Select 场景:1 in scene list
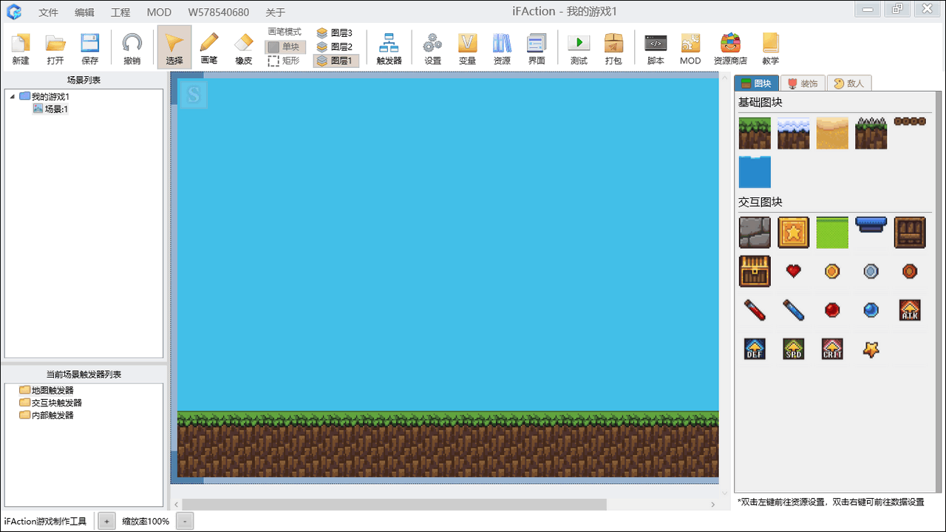Image resolution: width=946 pixels, height=532 pixels. (50, 109)
